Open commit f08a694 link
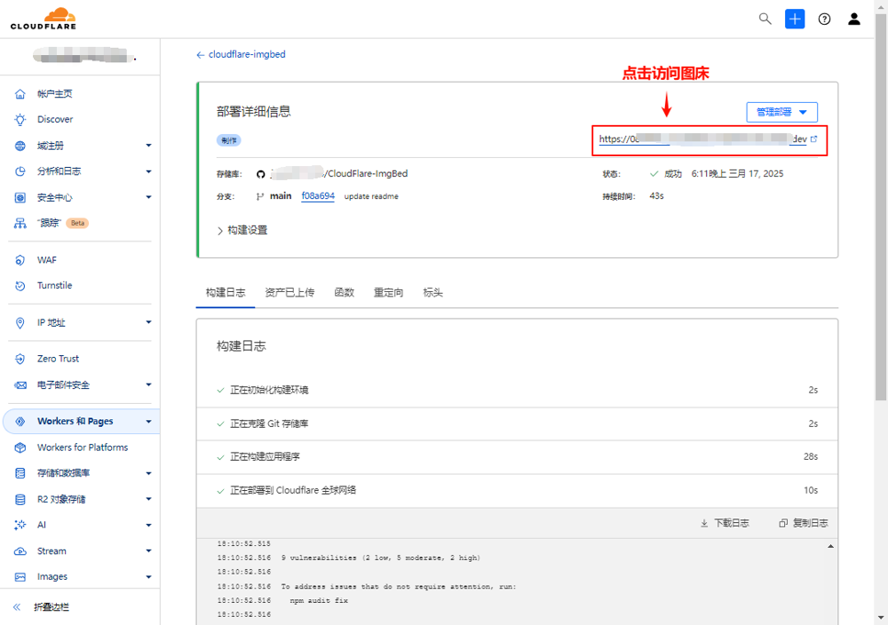The image size is (888, 625). coord(318,196)
